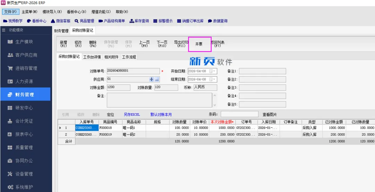Open 销售订单出库 shortcut
Image resolution: width=375 pixels, height=192 pixels.
(190, 21)
